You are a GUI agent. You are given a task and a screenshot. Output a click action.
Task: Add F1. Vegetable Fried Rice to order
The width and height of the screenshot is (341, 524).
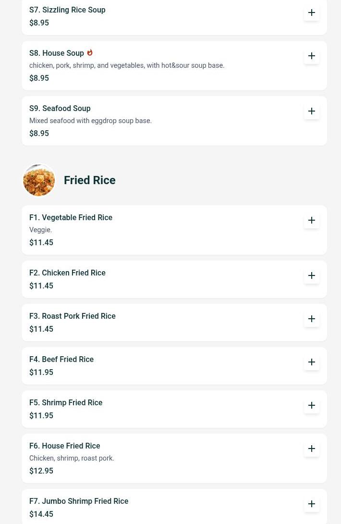coord(312,220)
